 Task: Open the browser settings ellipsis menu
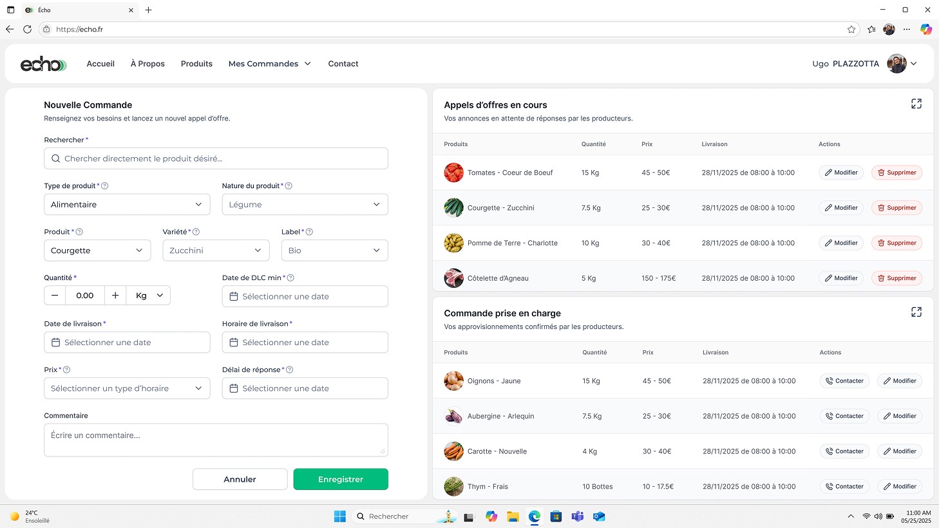click(x=907, y=29)
